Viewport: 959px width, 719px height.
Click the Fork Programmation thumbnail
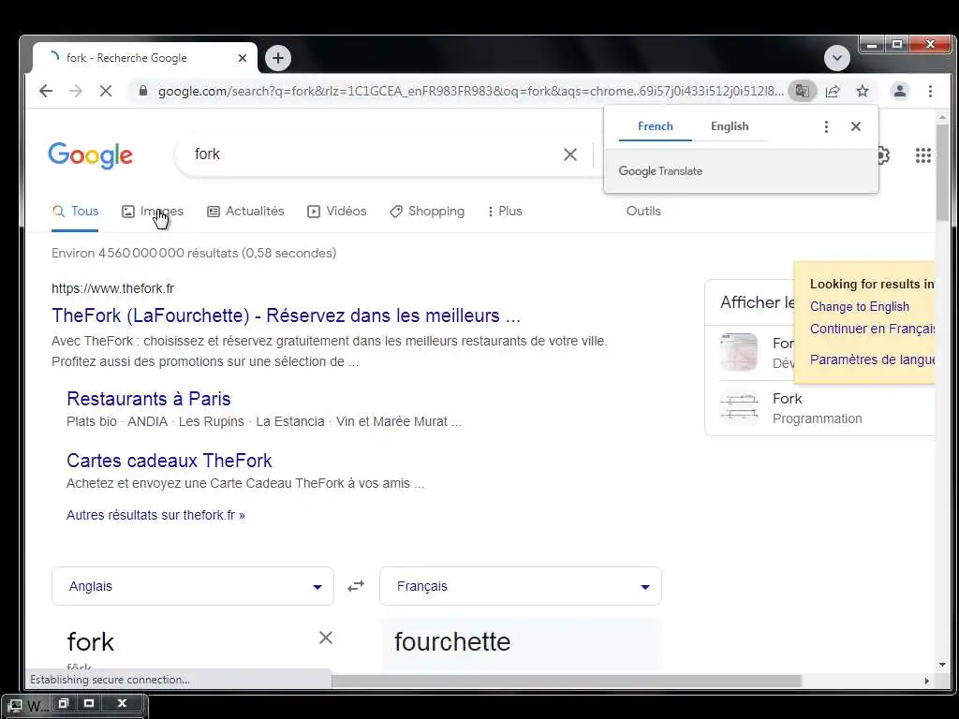coord(739,408)
